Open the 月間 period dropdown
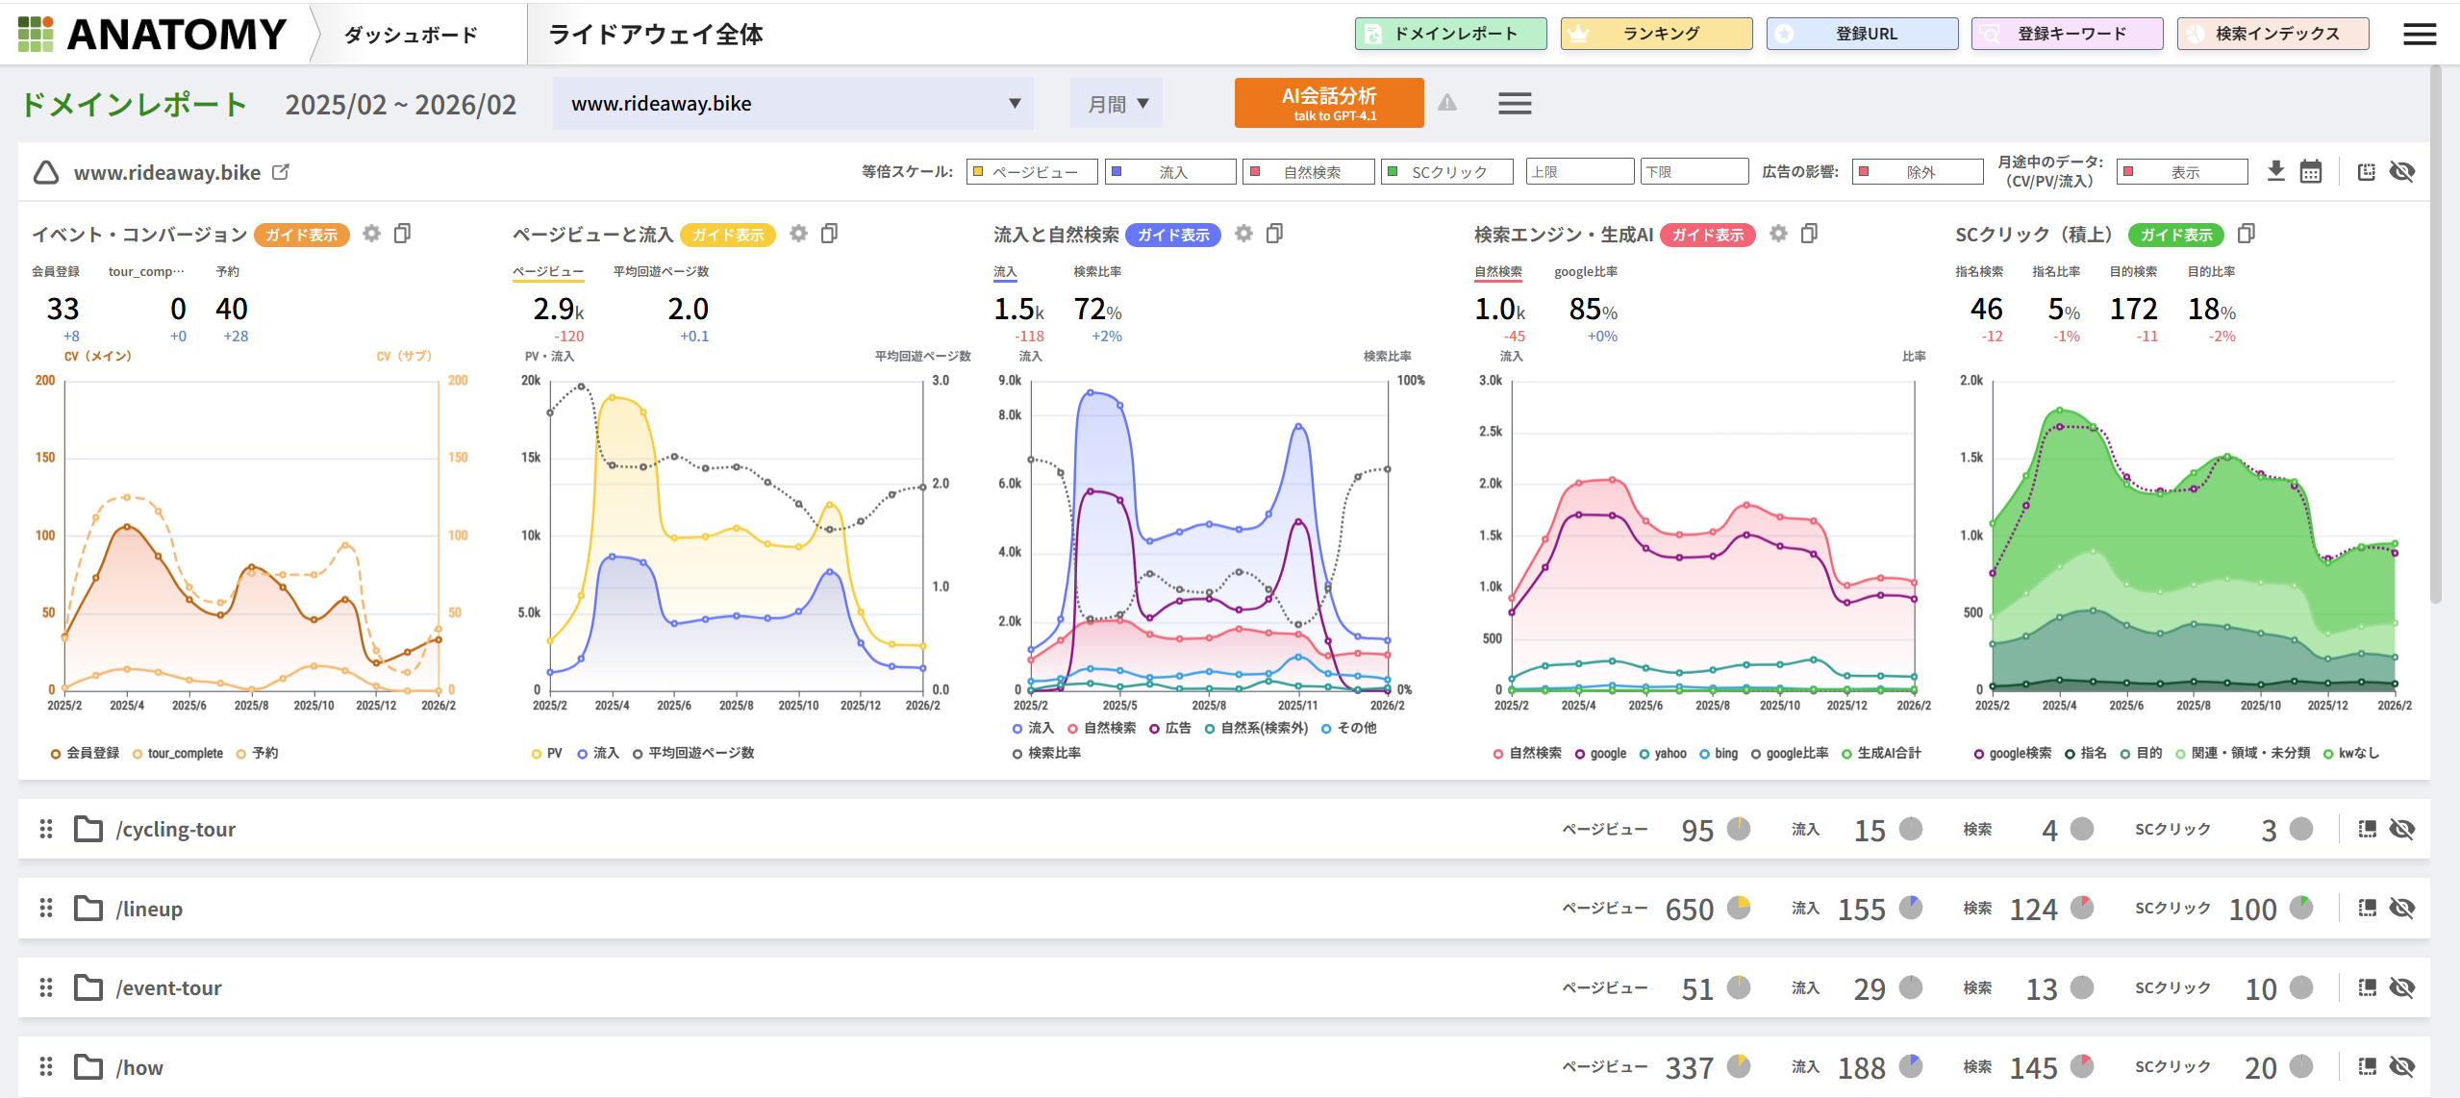This screenshot has width=2460, height=1098. (1117, 104)
